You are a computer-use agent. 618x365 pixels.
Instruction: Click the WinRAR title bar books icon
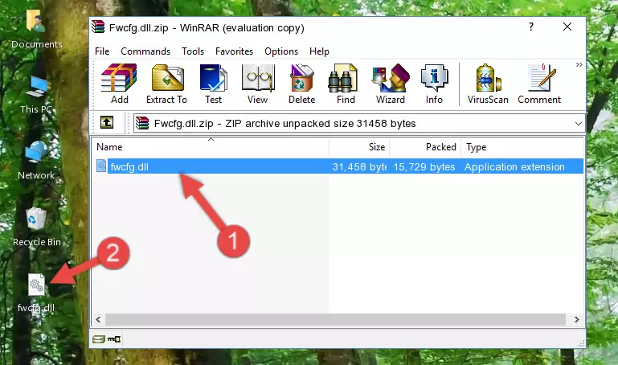(98, 27)
